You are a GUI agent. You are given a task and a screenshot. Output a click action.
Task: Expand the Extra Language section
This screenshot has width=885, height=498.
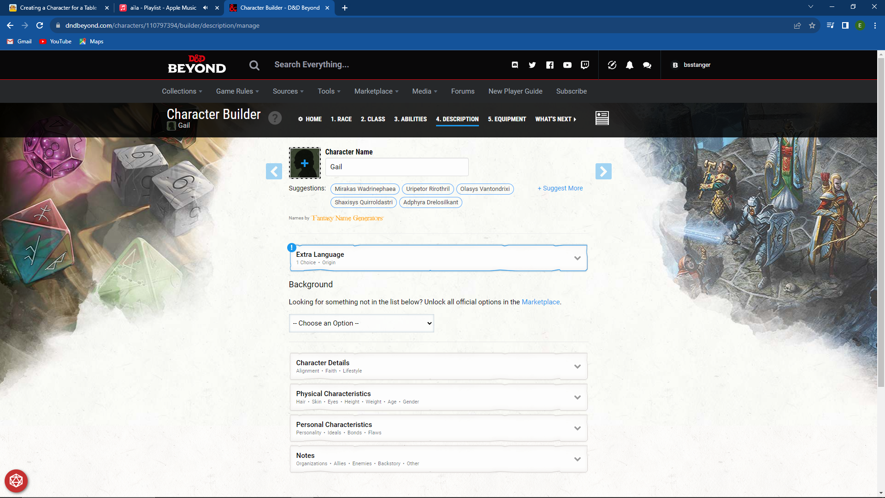point(438,258)
